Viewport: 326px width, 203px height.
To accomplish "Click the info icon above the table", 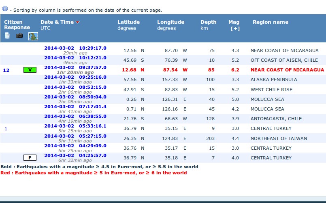I will (x=5, y=8).
